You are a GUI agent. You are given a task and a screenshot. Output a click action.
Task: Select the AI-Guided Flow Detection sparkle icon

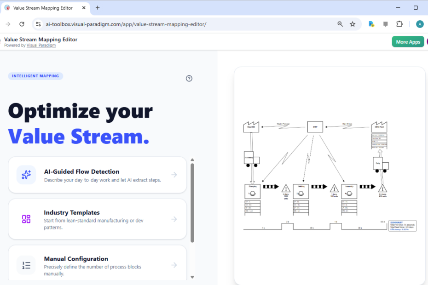[x=26, y=175]
